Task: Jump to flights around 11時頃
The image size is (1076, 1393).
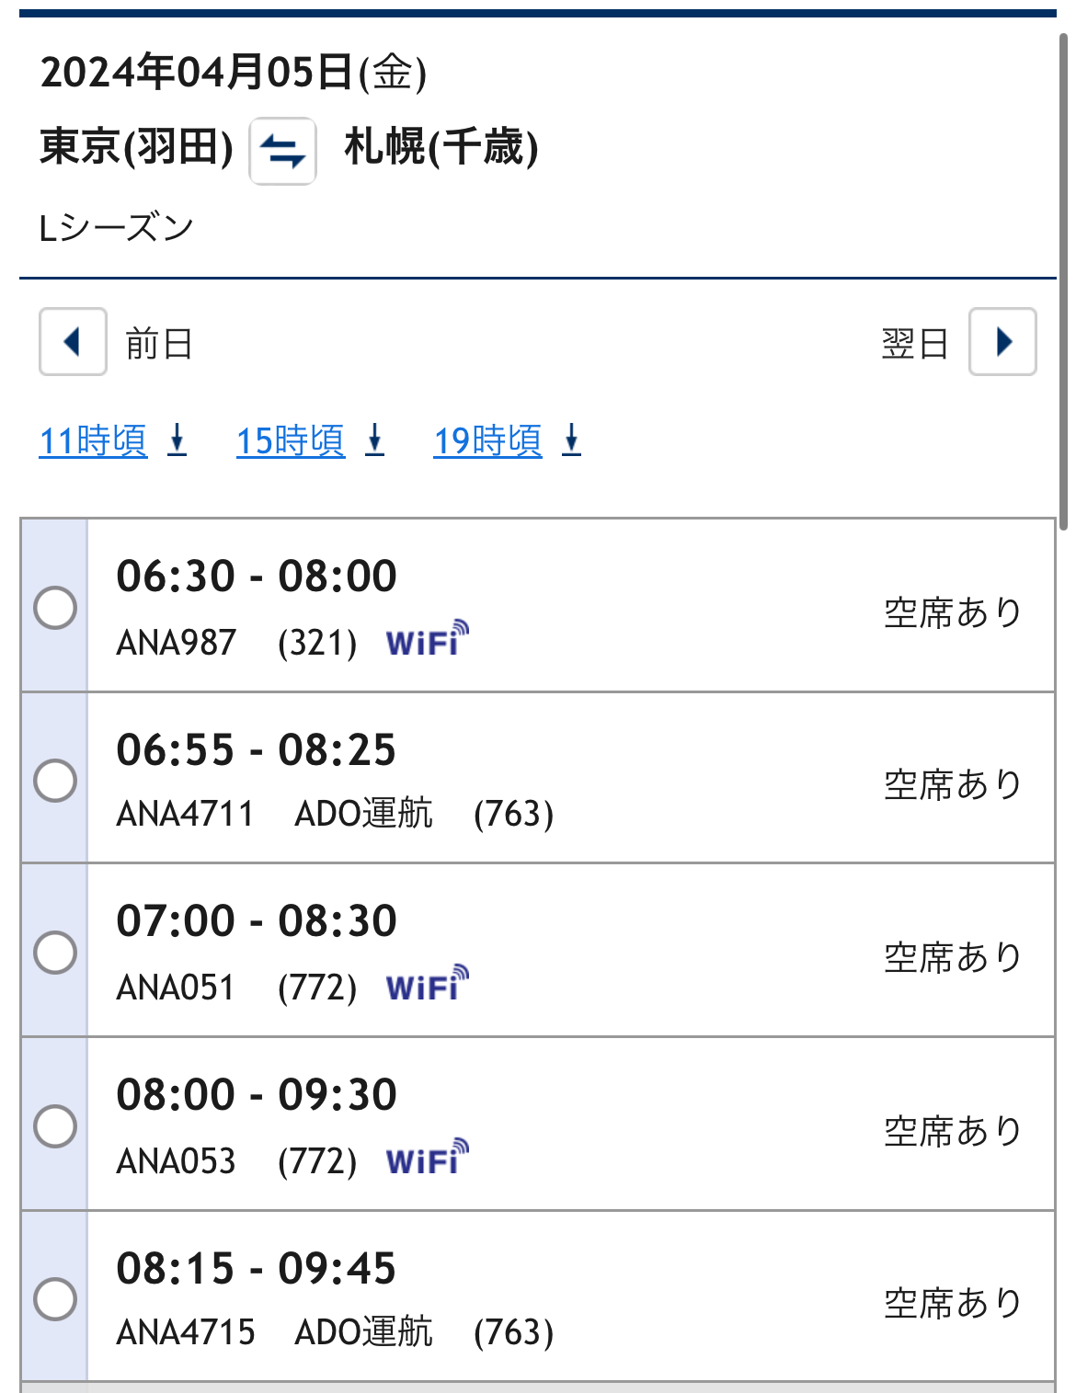Action: (x=93, y=440)
